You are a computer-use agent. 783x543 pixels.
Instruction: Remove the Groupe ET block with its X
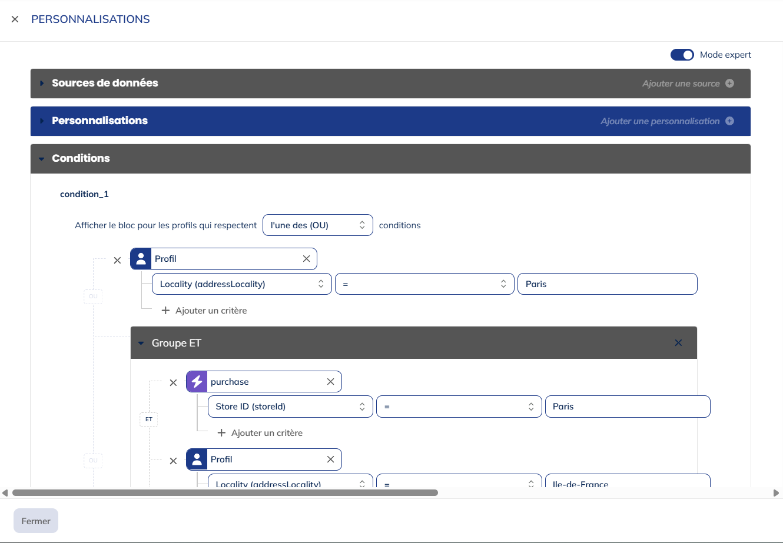(x=678, y=343)
